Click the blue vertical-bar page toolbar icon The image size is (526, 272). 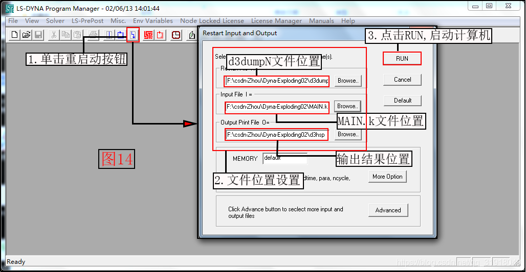[x=109, y=35]
